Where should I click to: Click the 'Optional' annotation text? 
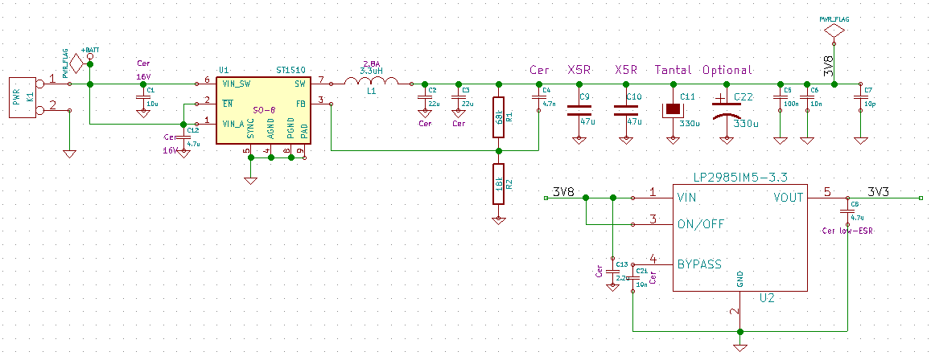pos(727,70)
